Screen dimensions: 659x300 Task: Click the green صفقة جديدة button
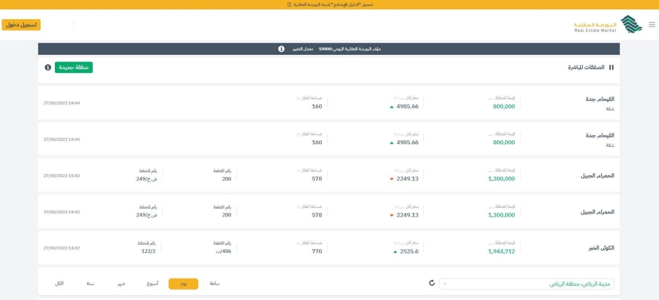click(74, 67)
